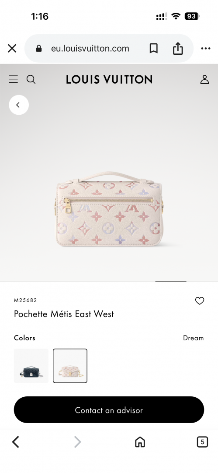Open the Louis Vuitton hamburger menu
Image resolution: width=218 pixels, height=473 pixels.
pos(13,79)
